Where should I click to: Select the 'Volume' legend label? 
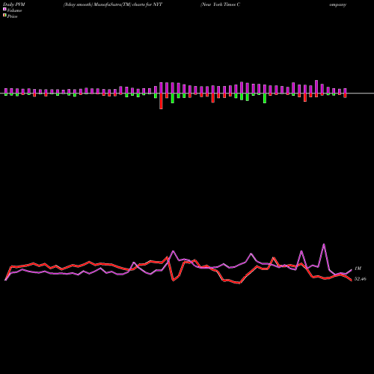[14, 10]
